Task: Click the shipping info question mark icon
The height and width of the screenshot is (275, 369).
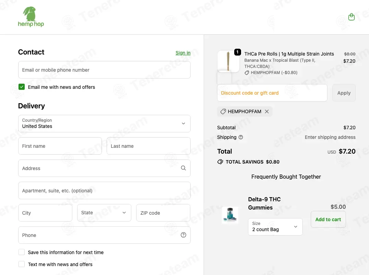Action: 240,137
